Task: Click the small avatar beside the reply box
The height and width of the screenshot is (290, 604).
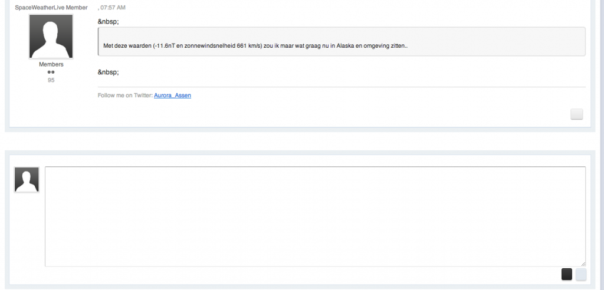Action: (x=27, y=180)
